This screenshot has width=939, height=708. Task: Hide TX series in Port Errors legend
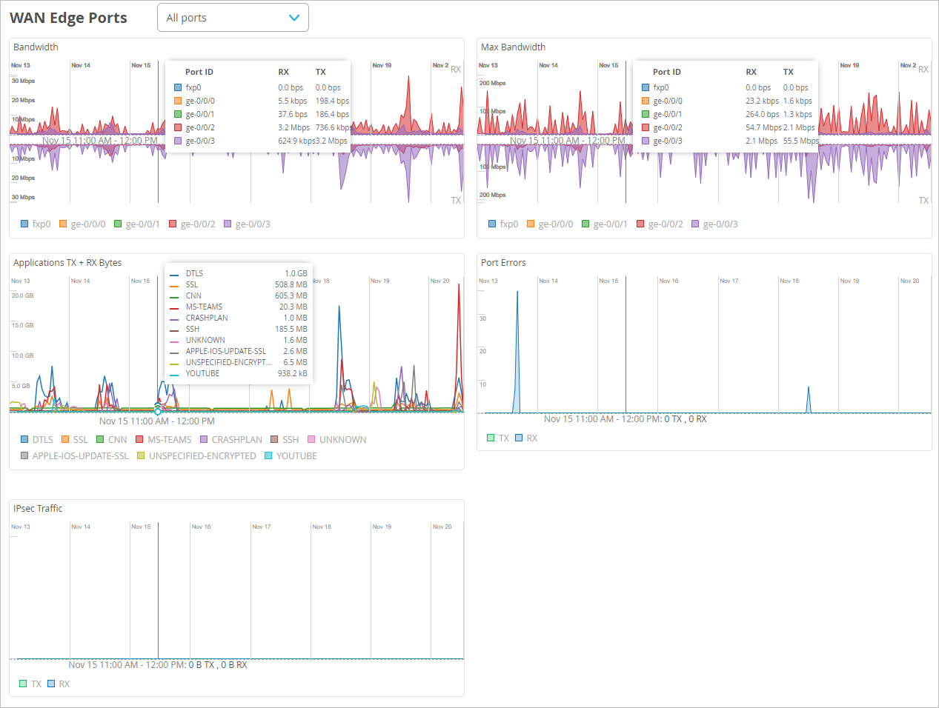click(497, 438)
